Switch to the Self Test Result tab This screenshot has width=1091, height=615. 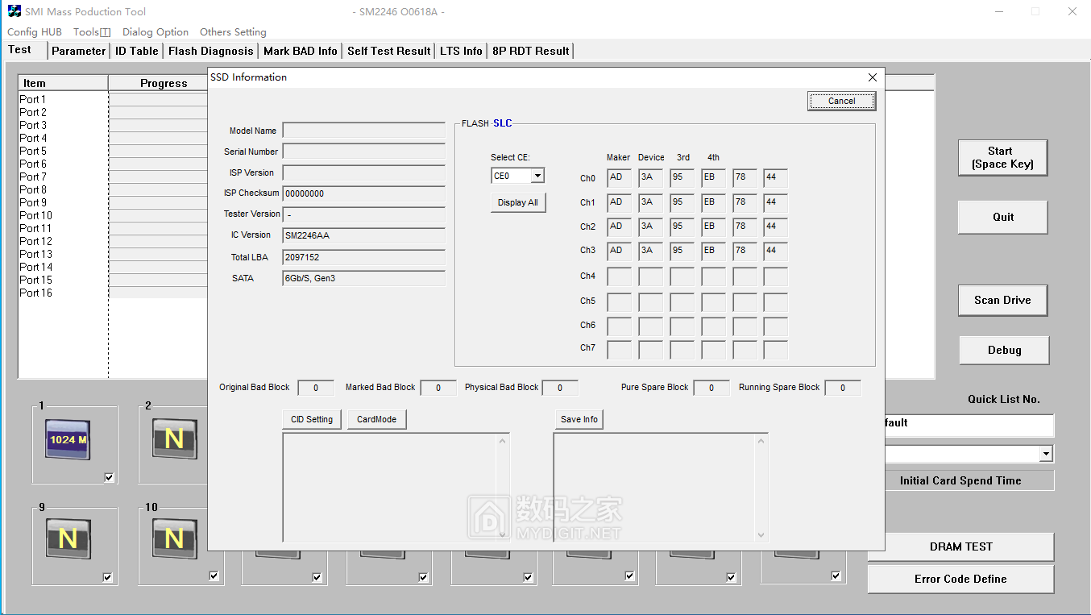[389, 51]
